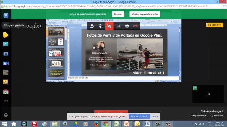Open the Windows Start button
227x127 pixels.
(x=4, y=124)
